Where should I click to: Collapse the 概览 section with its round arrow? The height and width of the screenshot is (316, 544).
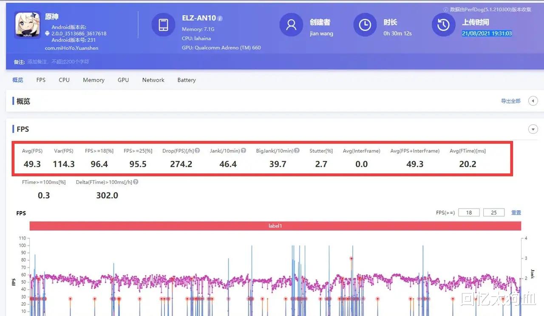[x=533, y=101]
